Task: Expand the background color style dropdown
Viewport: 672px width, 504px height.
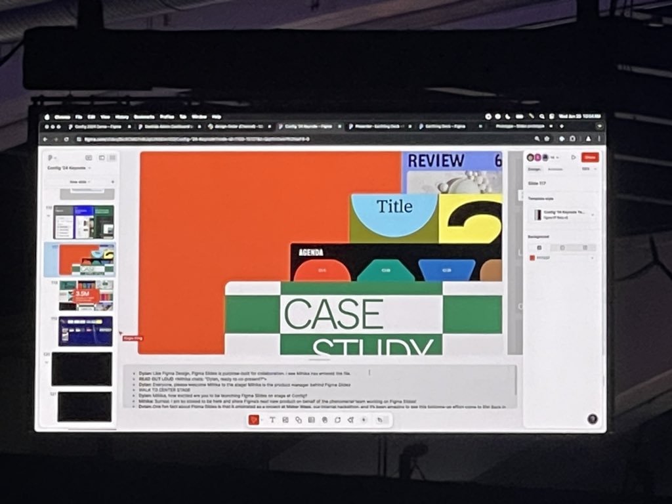Action: point(593,258)
